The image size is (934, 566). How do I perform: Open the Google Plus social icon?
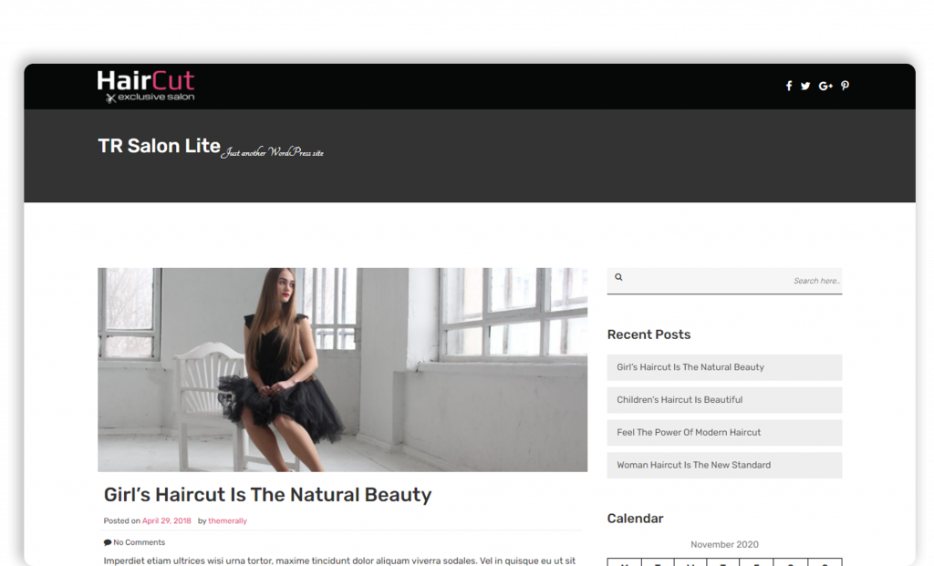pos(825,86)
